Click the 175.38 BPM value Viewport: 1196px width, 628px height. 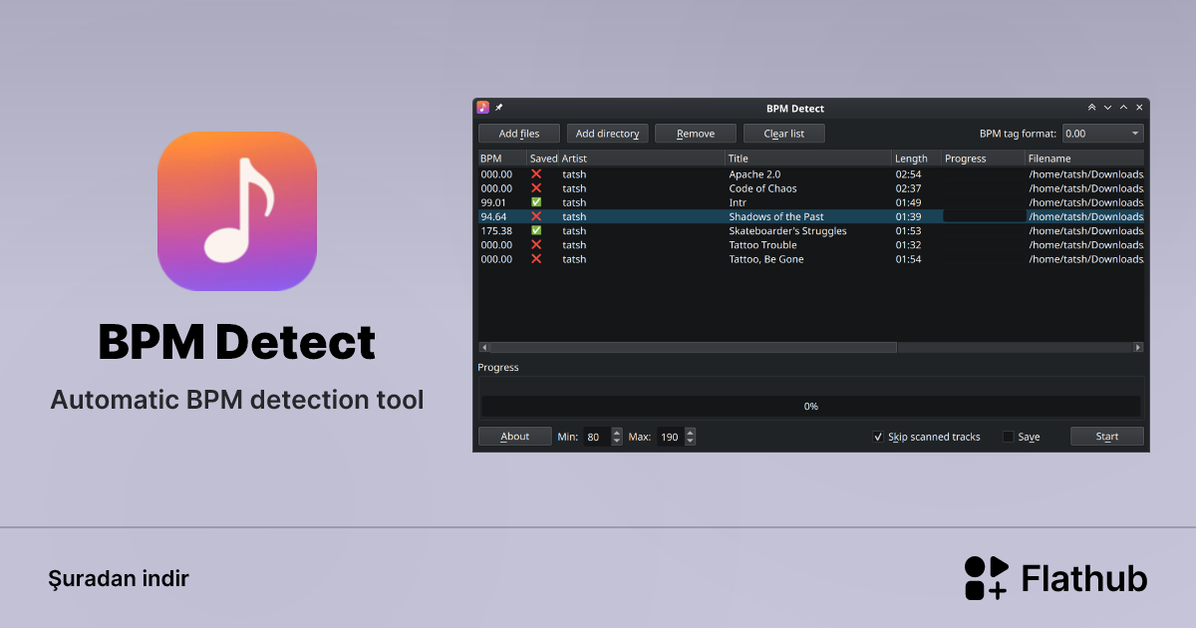pos(496,230)
